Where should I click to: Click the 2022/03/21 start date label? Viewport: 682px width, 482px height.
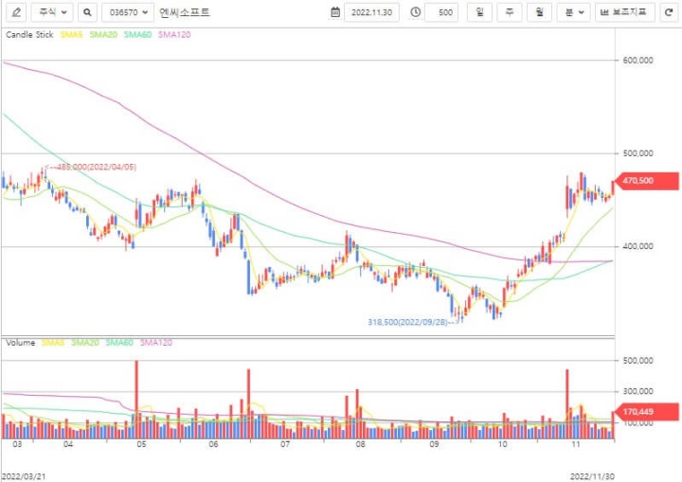24,476
